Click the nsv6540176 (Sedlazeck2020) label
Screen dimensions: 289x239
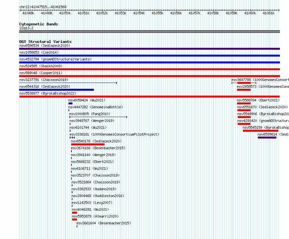pyautogui.click(x=96, y=141)
